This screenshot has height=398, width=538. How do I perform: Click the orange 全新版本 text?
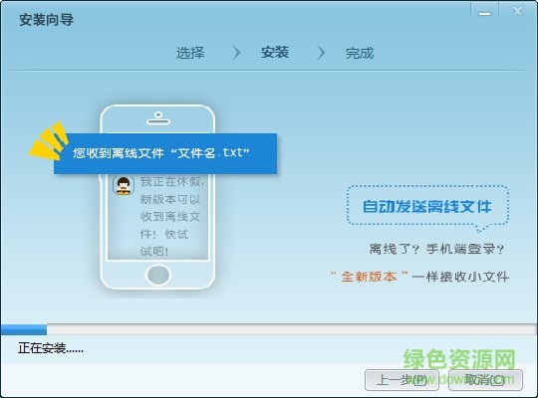369,277
